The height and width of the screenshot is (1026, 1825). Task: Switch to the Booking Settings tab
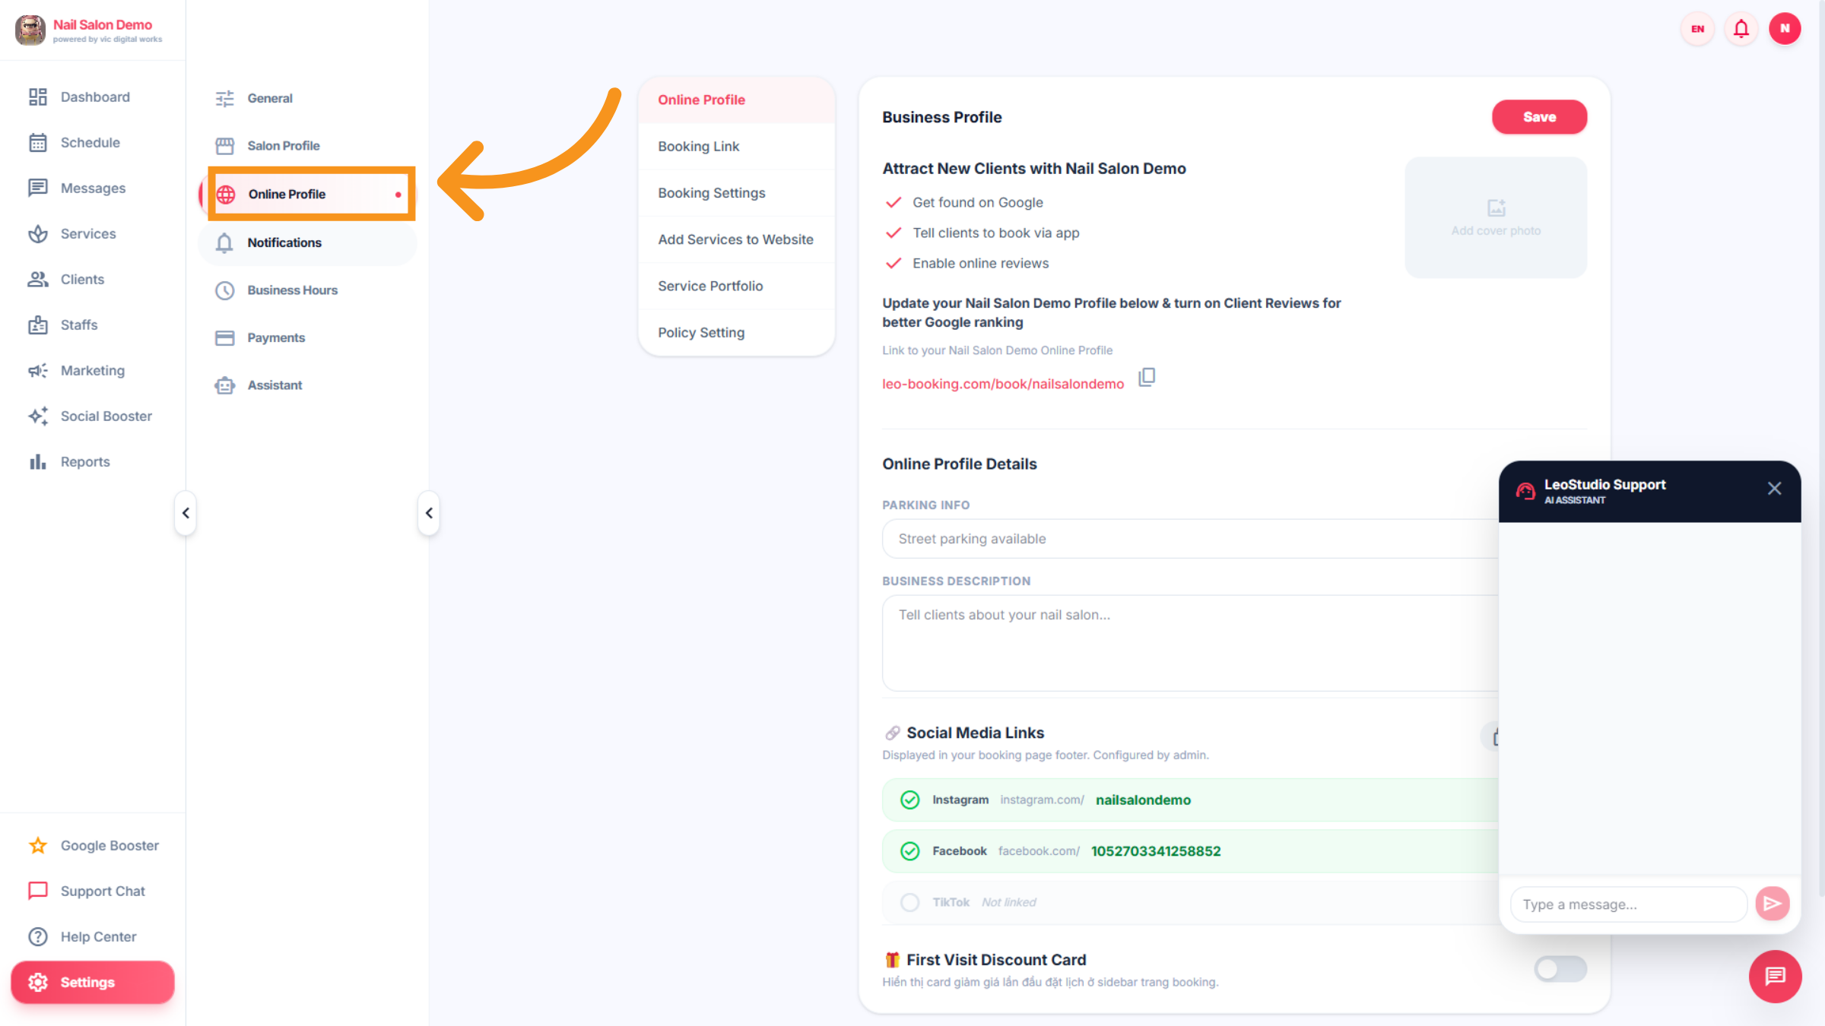point(711,193)
